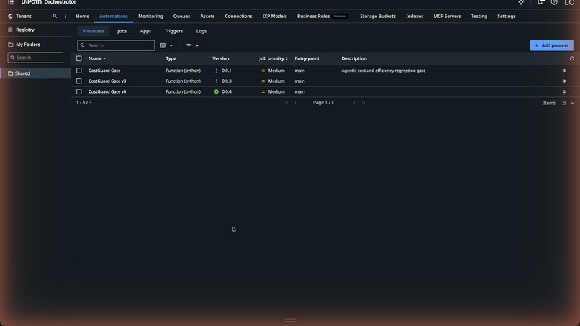Switch to the Jobs sub-tab
580x326 pixels.
[122, 31]
